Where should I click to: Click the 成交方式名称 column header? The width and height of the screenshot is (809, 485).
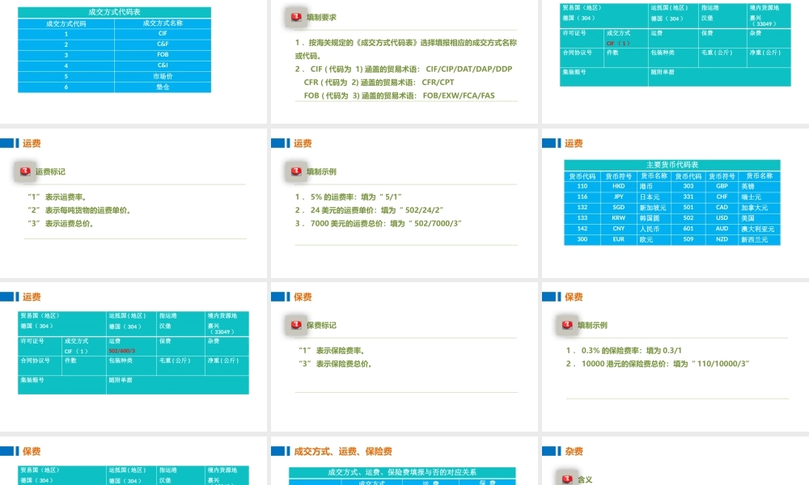click(x=163, y=23)
